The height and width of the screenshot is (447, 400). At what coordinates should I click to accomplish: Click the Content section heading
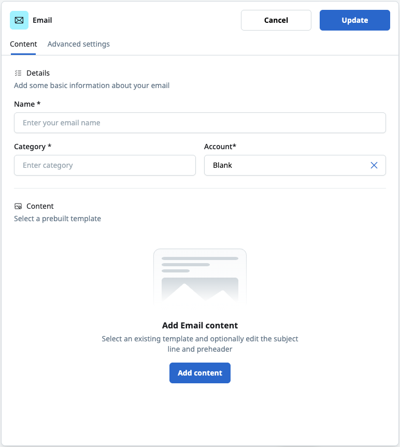click(x=40, y=206)
